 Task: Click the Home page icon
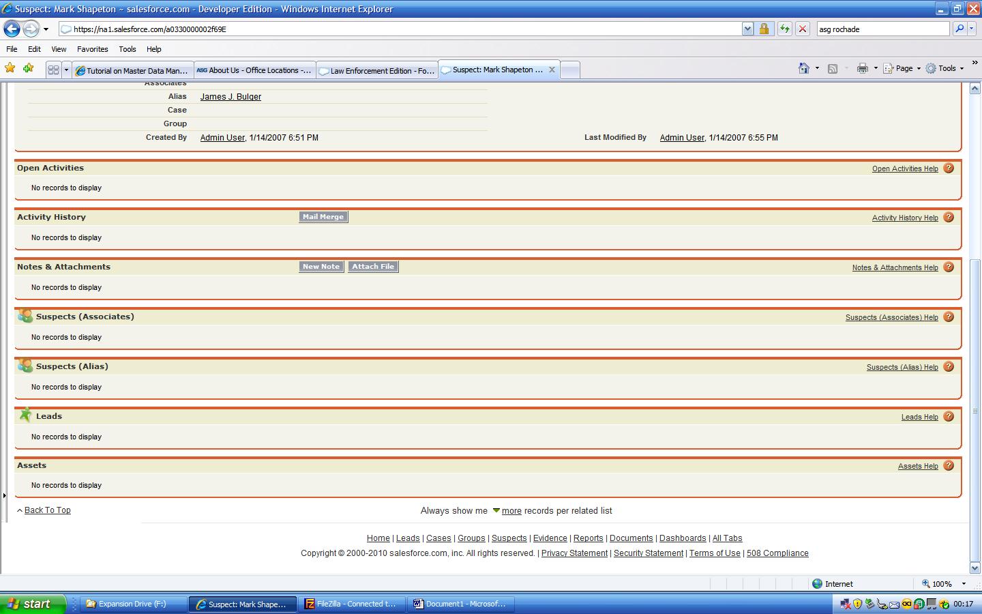coord(804,68)
